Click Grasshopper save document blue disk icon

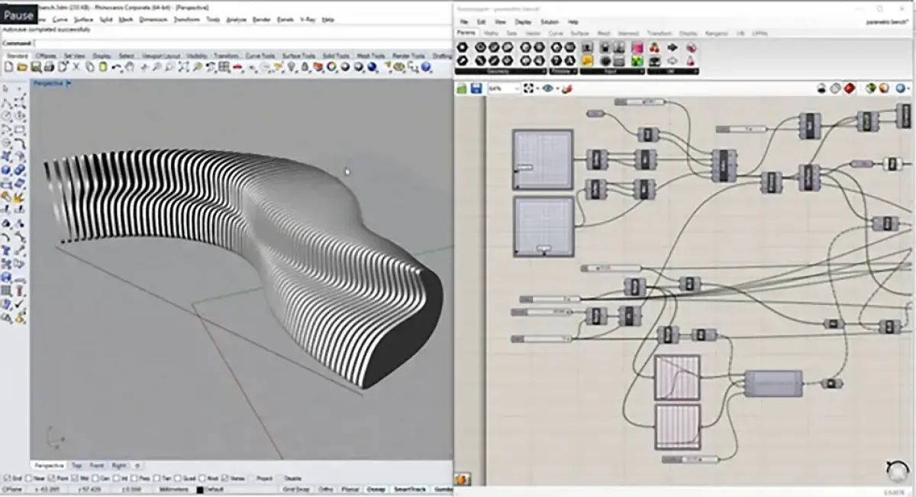[x=476, y=89]
